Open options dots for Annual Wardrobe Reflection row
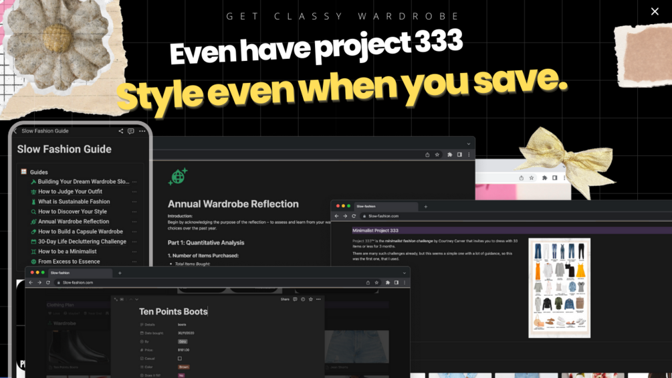 [x=134, y=221]
